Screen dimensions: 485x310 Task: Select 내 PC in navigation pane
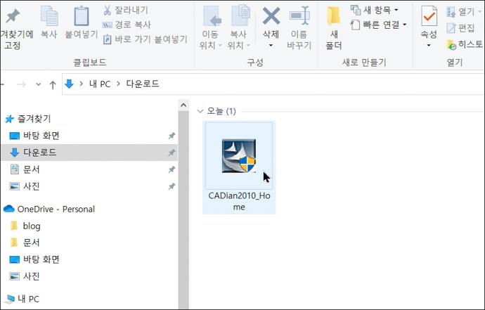pos(22,299)
